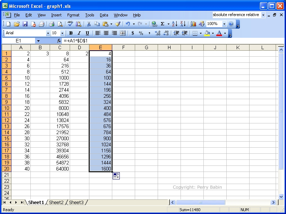Open the Fill Color yellow swatch
This screenshot has height=214, width=286.
point(207,33)
